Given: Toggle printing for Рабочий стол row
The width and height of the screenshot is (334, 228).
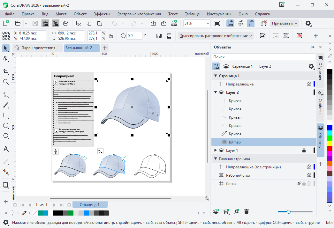Looking at the screenshot, I should pos(309,175).
